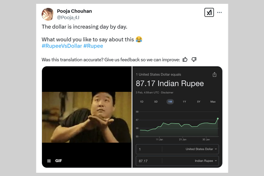Switch chart to Max range
The height and width of the screenshot is (176, 264).
pos(213,101)
